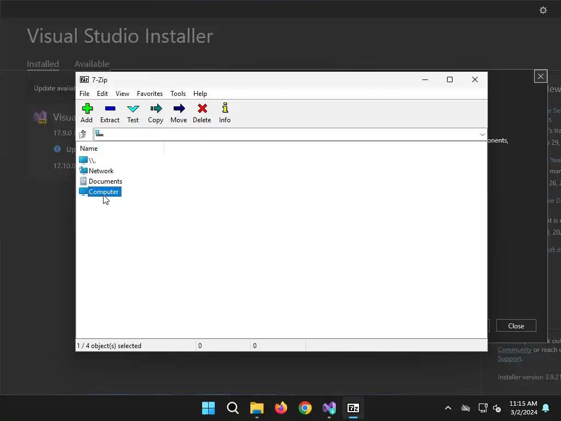Select the Computer entry

pyautogui.click(x=104, y=191)
